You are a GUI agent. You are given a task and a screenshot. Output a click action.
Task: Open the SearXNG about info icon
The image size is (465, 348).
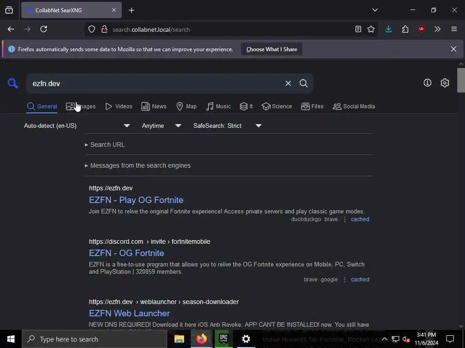point(427,83)
